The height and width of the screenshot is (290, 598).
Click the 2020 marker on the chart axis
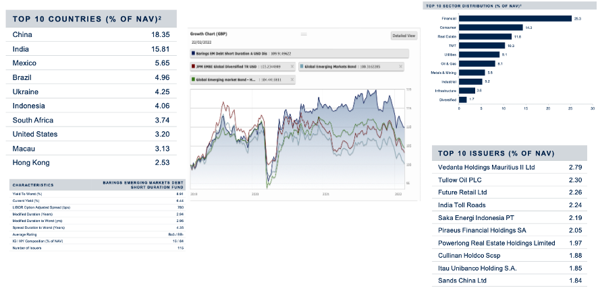pos(255,192)
